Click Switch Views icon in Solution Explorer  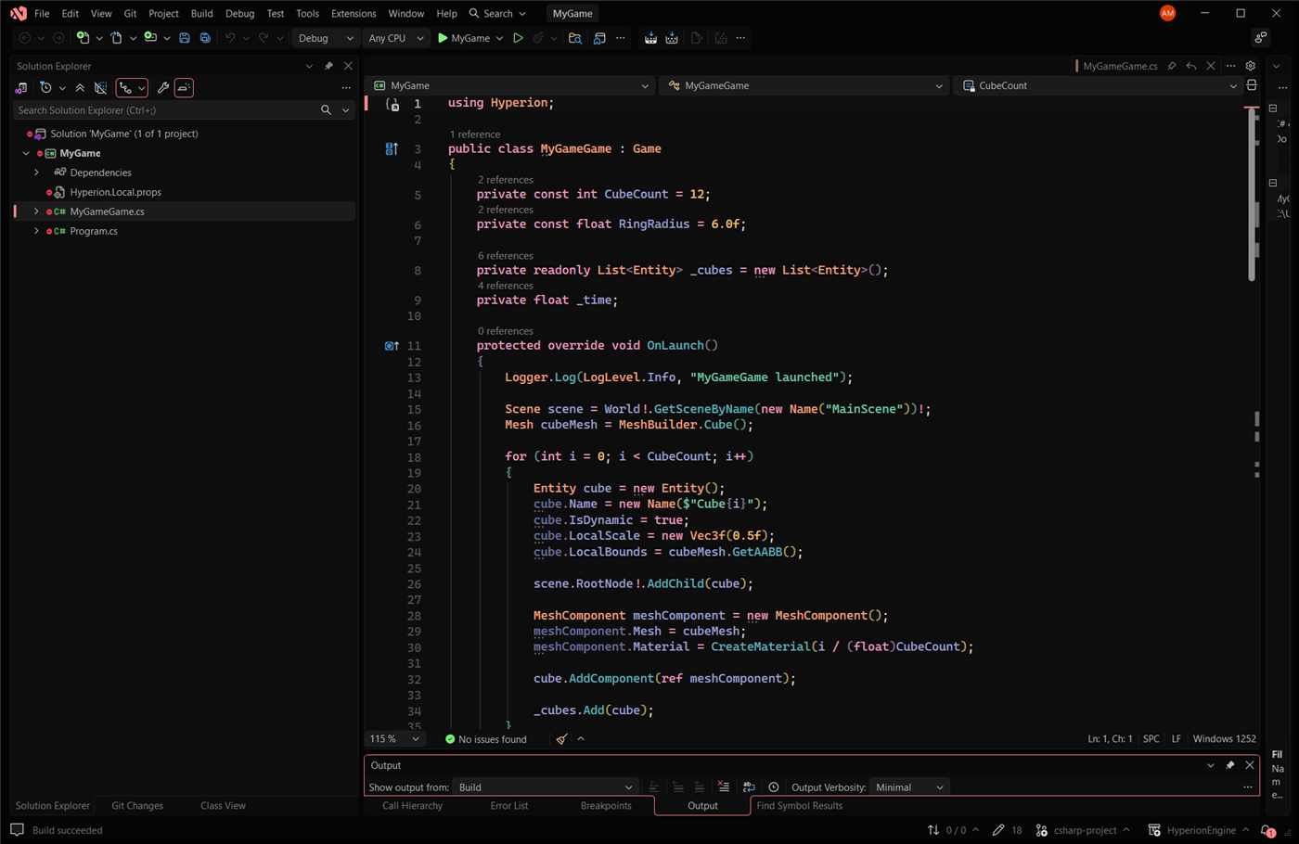[20, 87]
